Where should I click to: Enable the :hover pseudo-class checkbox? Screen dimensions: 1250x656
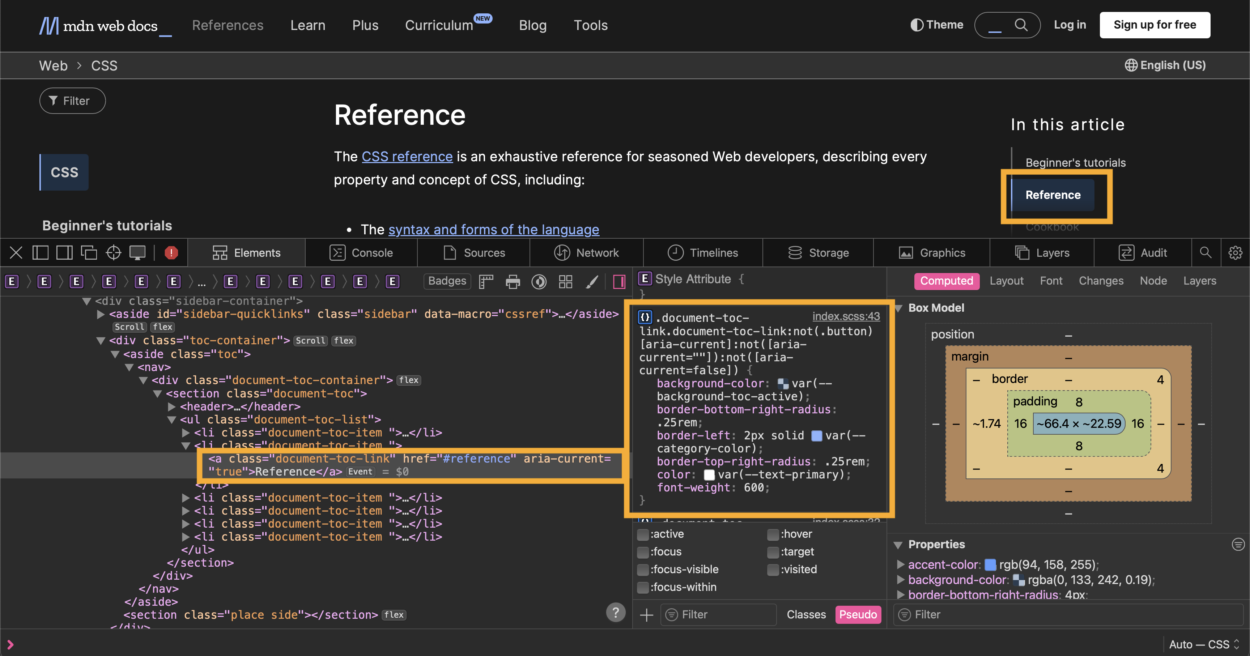tap(773, 534)
